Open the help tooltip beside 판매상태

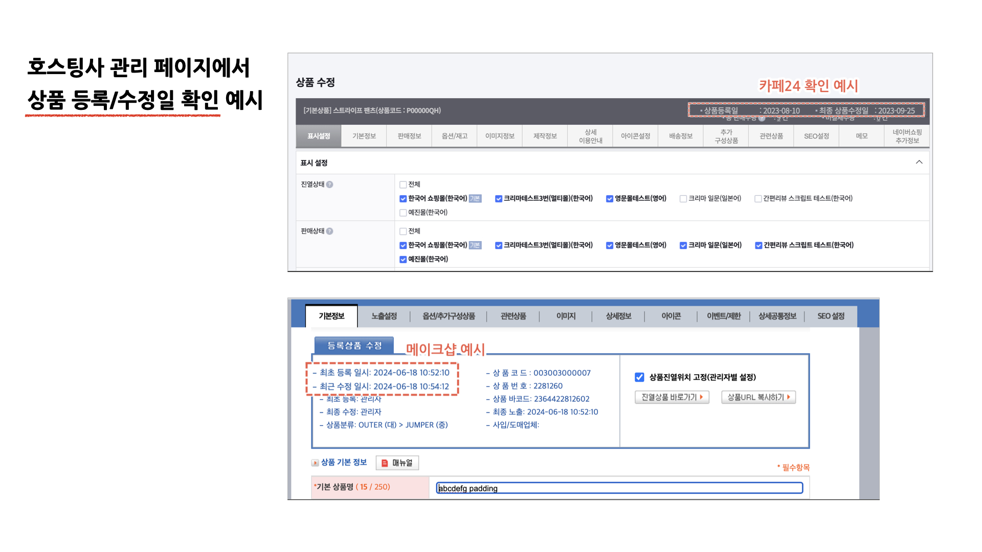330,231
